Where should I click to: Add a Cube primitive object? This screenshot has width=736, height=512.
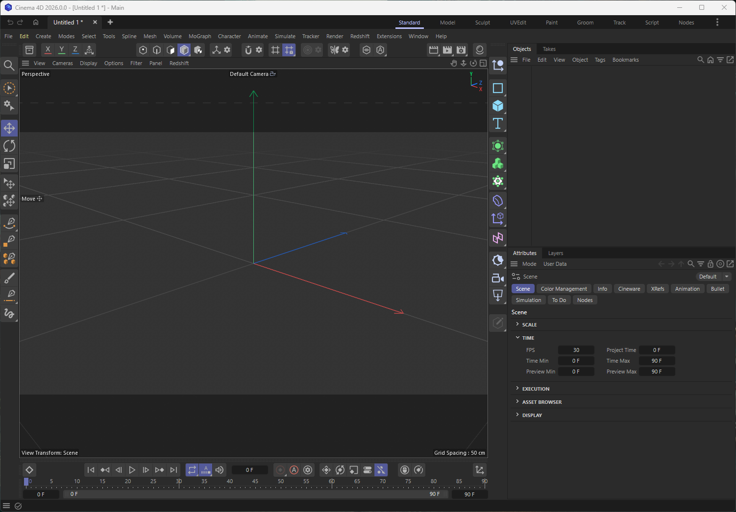click(498, 106)
